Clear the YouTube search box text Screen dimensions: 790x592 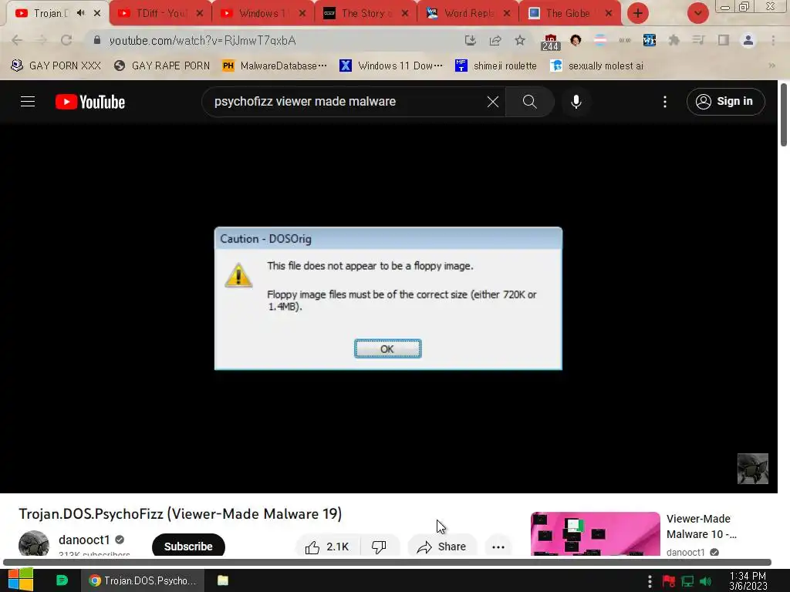[x=493, y=102]
